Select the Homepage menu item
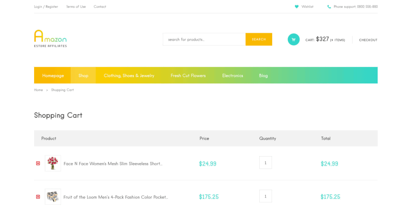The width and height of the screenshot is (411, 212). tap(53, 75)
